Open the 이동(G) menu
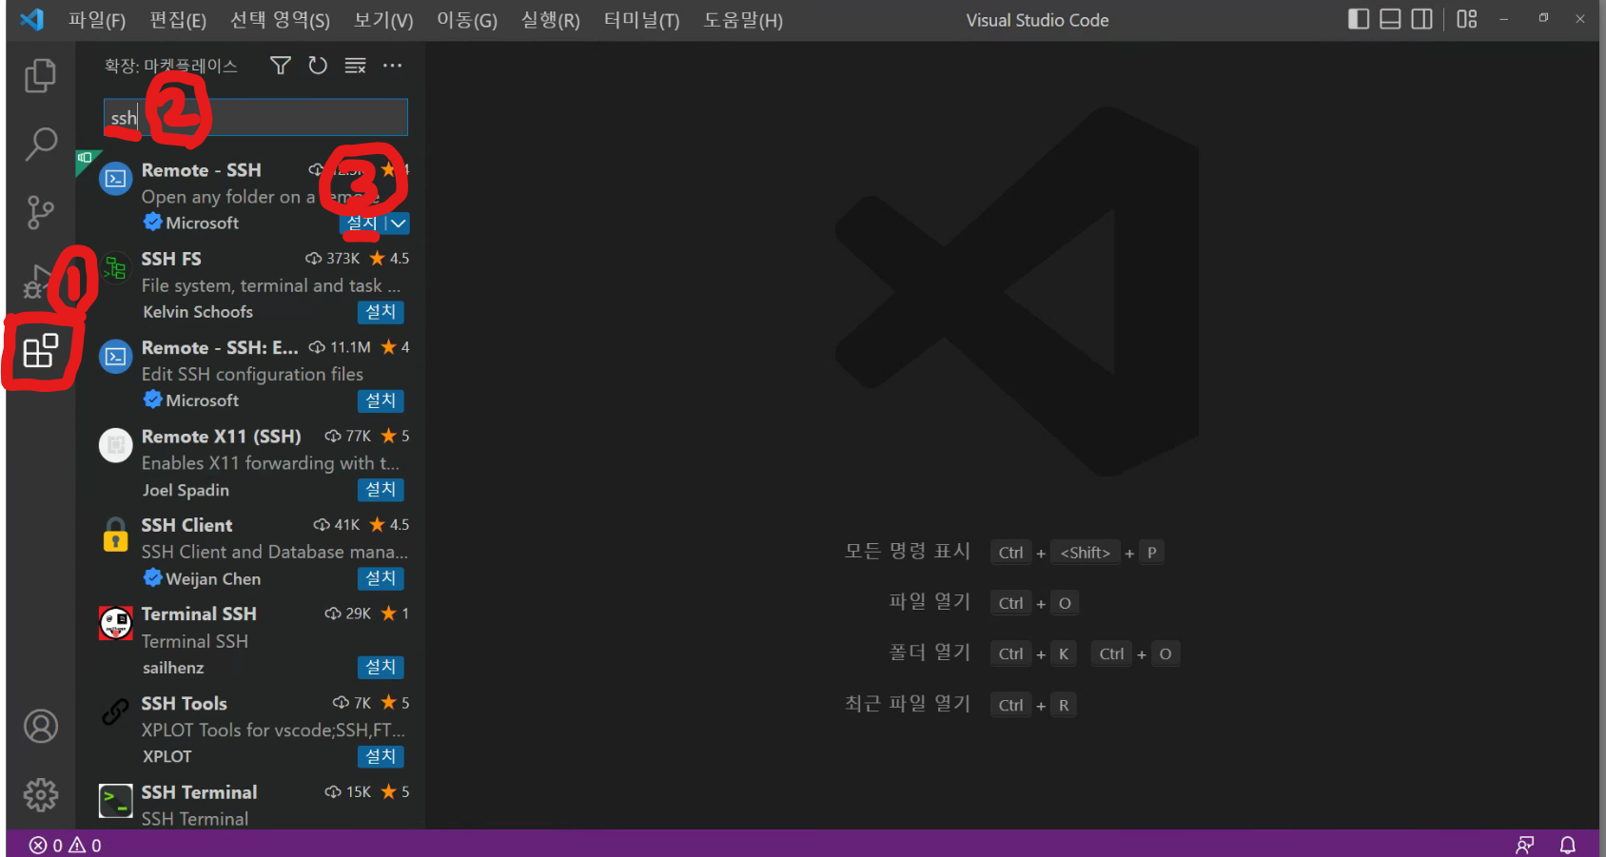The image size is (1606, 857). (467, 20)
